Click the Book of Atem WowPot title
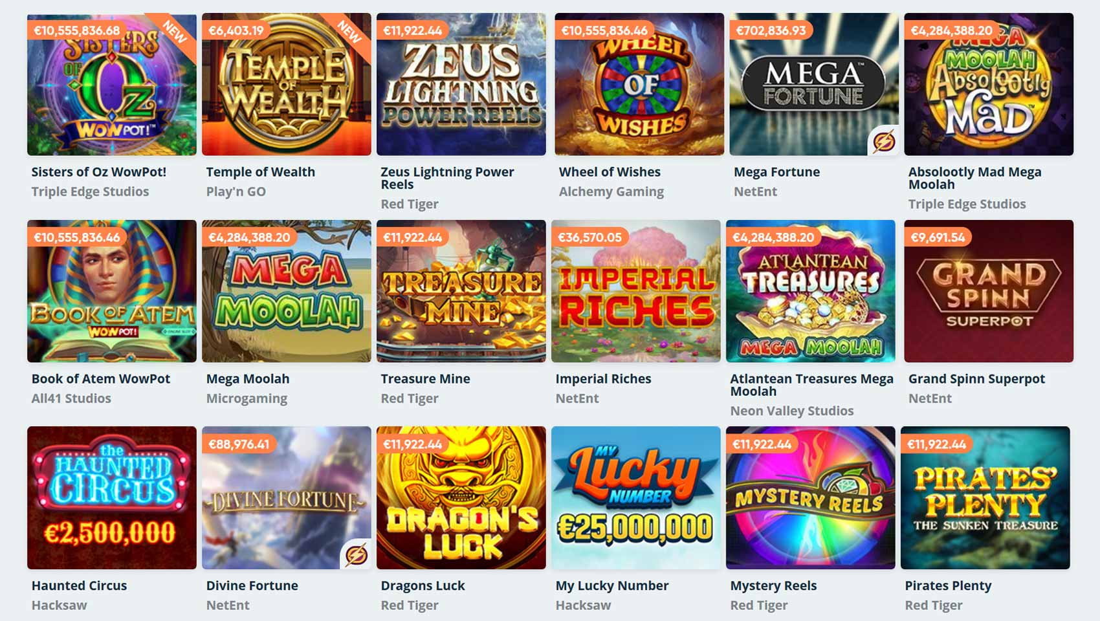Viewport: 1100px width, 621px height. point(101,379)
